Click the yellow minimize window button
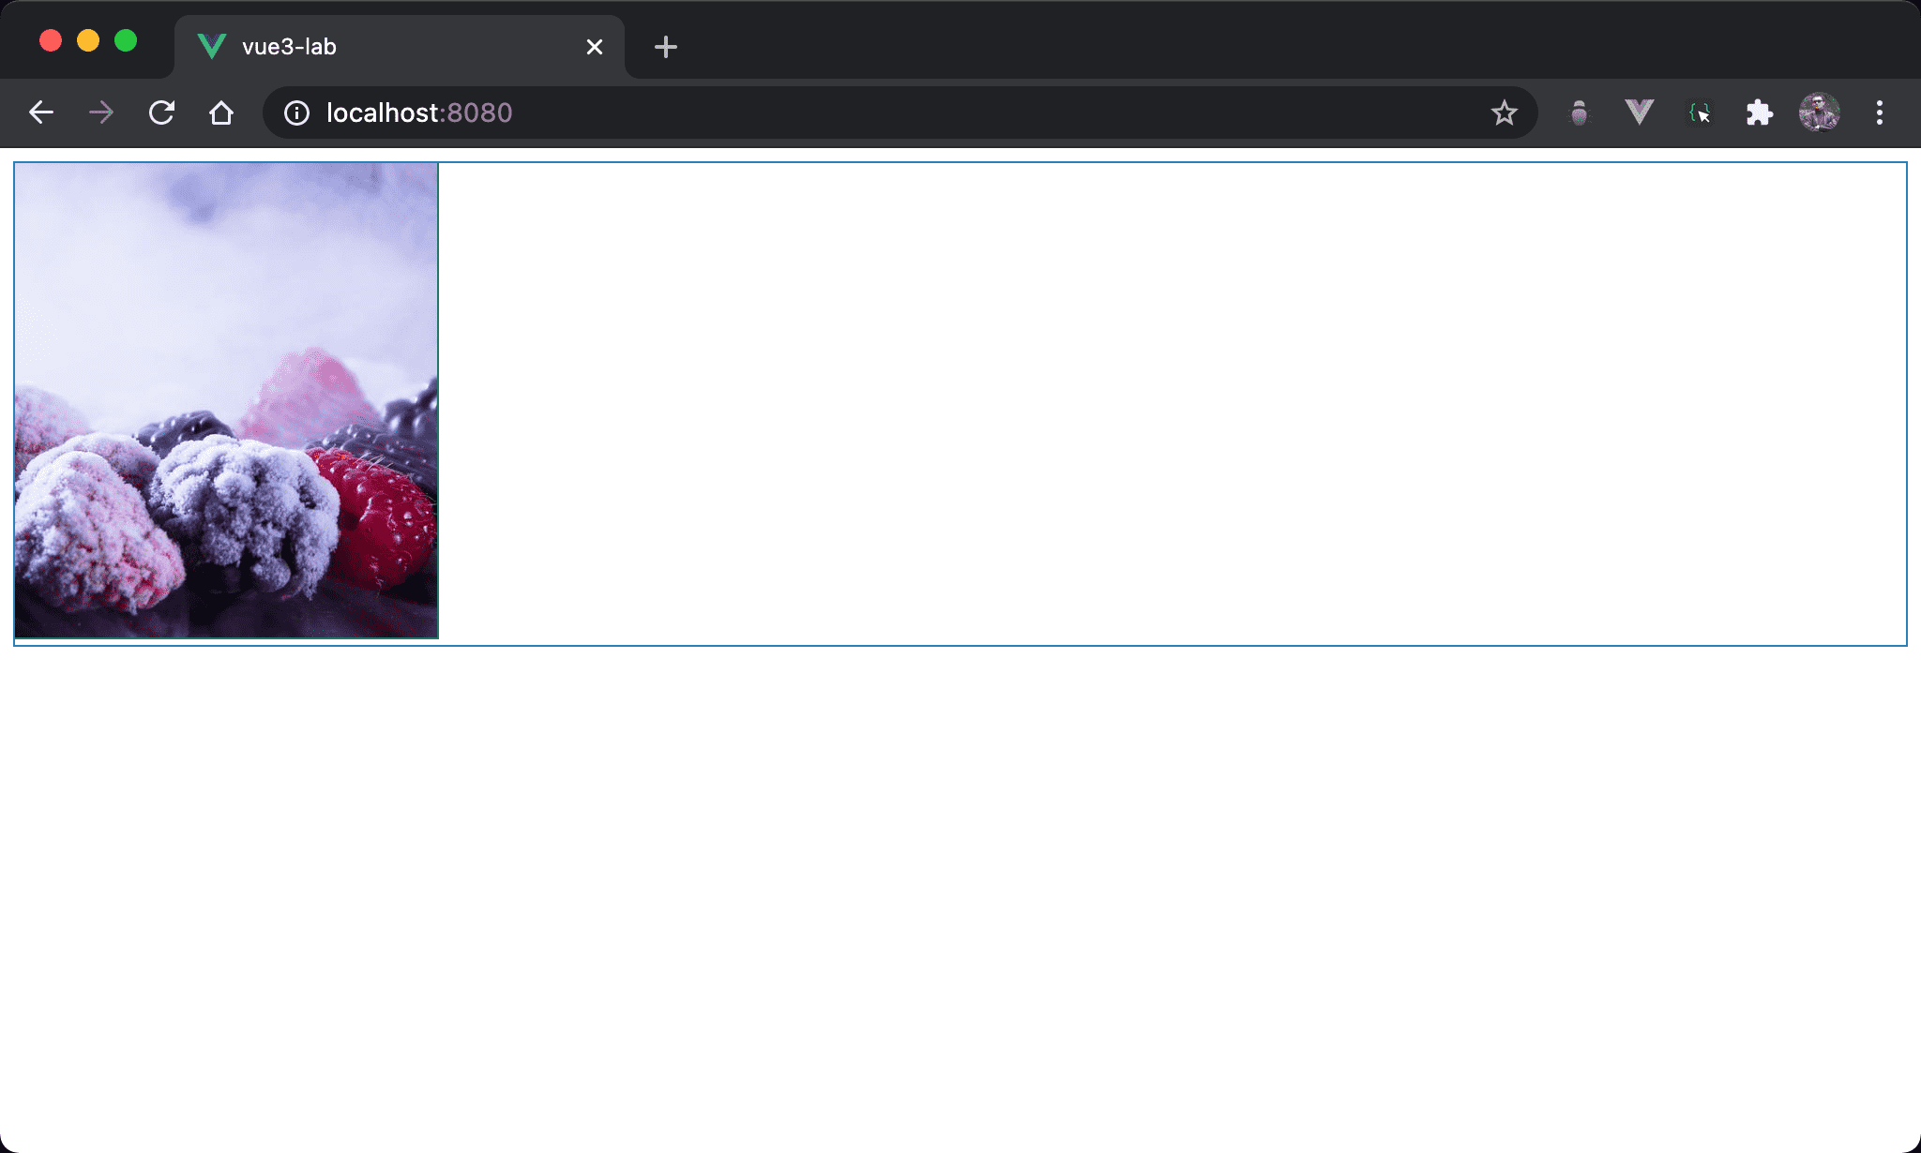The width and height of the screenshot is (1921, 1153). [88, 40]
